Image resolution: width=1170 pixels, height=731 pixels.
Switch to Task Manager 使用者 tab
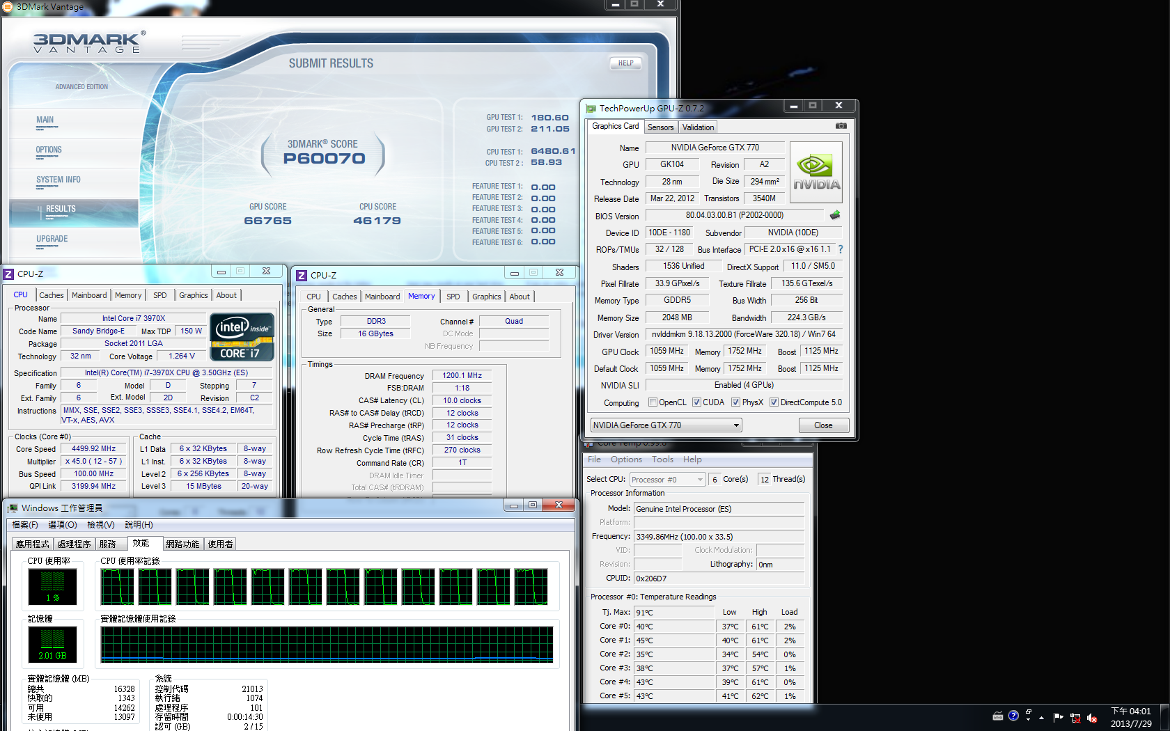click(x=221, y=544)
